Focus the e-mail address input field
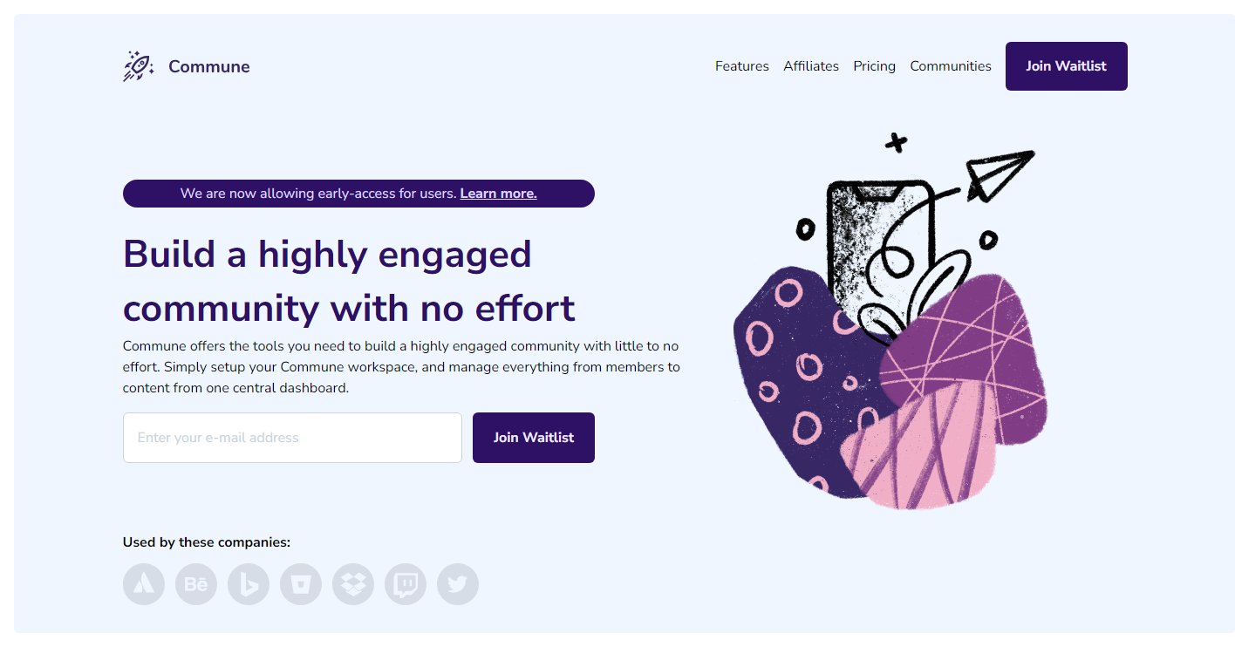The height and width of the screenshot is (647, 1235). 292,438
